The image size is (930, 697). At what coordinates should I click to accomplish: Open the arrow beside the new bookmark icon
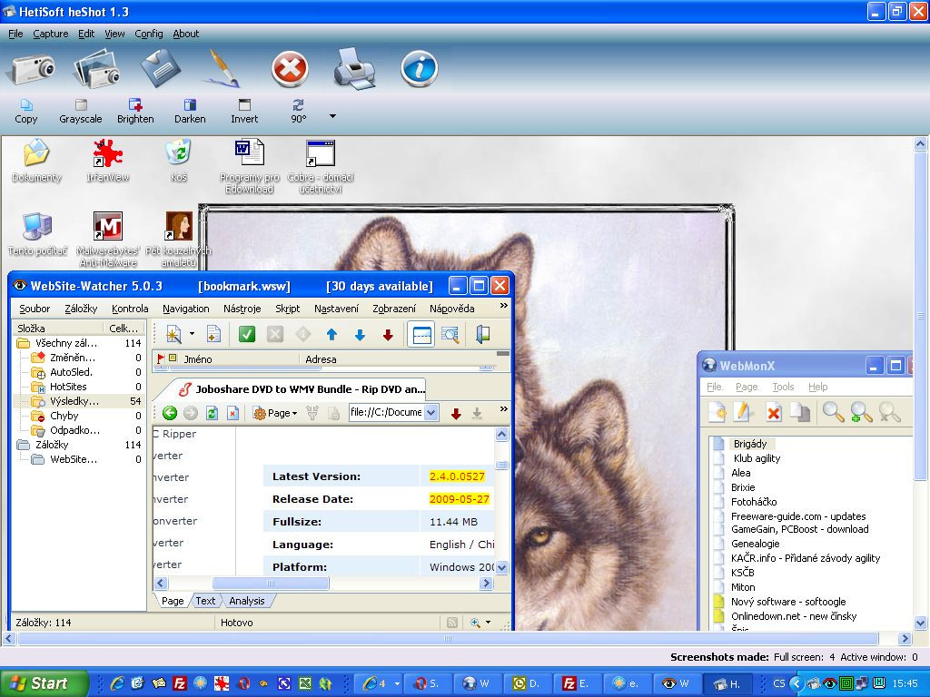tap(192, 334)
